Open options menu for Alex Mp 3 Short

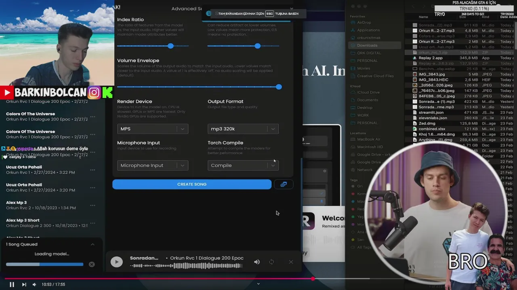92,223
